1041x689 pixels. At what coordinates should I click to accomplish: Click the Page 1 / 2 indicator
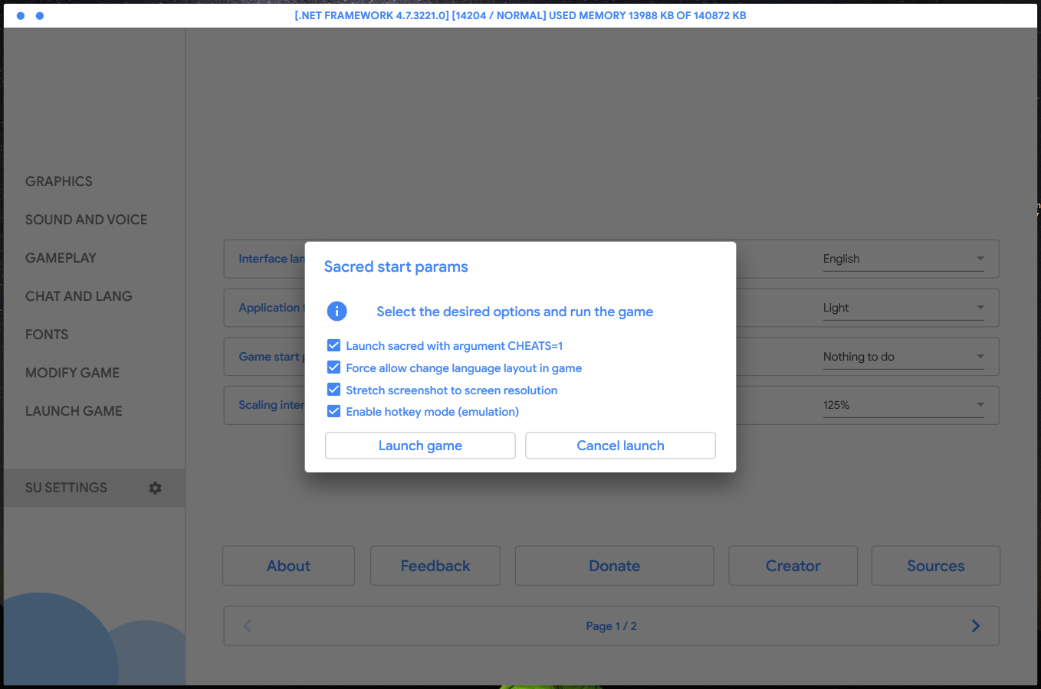tap(611, 626)
